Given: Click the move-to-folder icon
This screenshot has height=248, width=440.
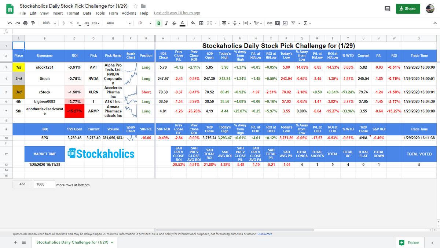Looking at the screenshot, I should coord(143,6).
